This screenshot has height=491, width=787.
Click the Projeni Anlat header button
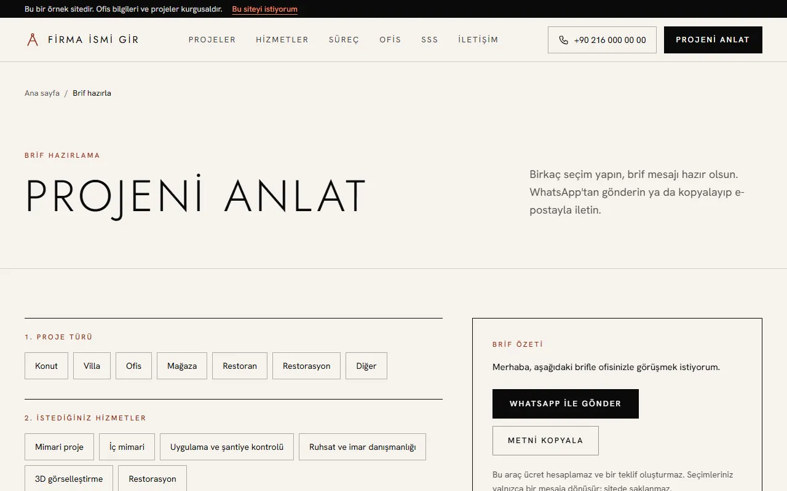[713, 40]
